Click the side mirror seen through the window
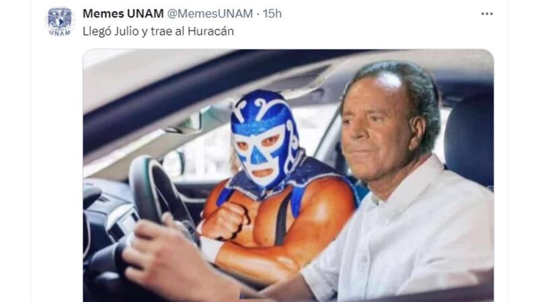 click(x=174, y=164)
